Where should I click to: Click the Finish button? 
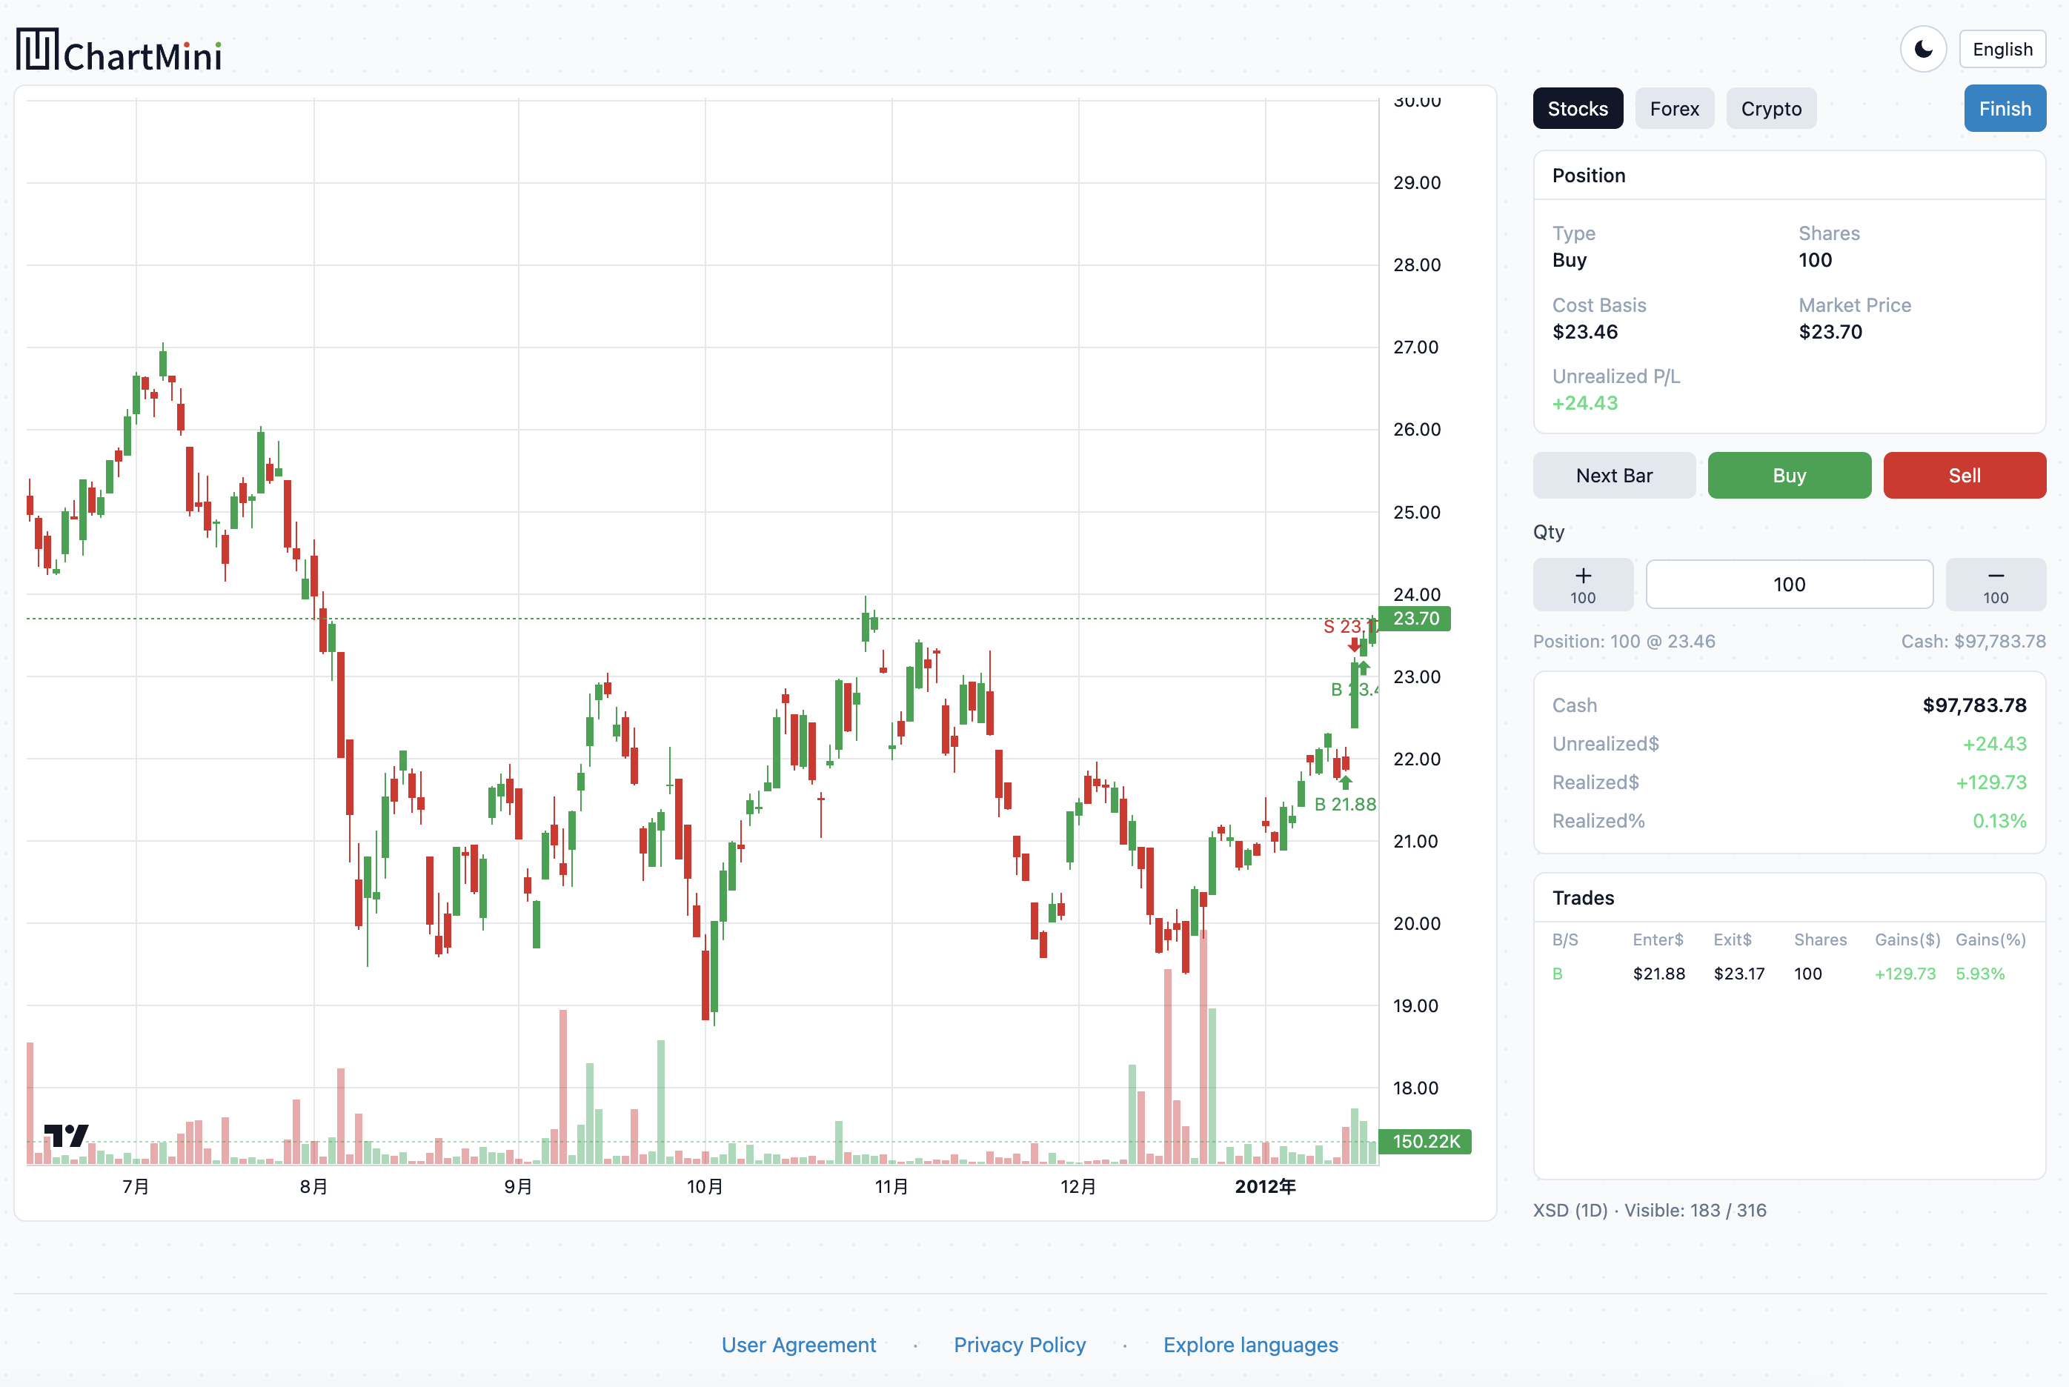2005,108
